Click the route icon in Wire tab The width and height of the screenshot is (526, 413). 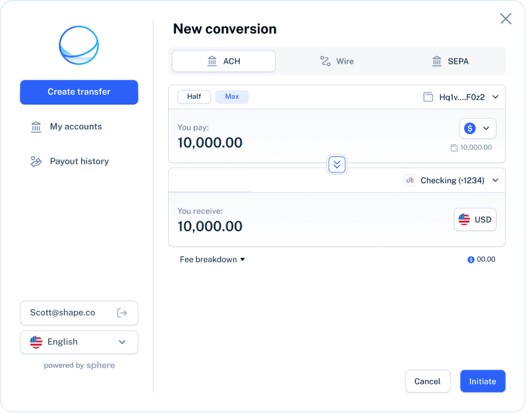pos(325,61)
